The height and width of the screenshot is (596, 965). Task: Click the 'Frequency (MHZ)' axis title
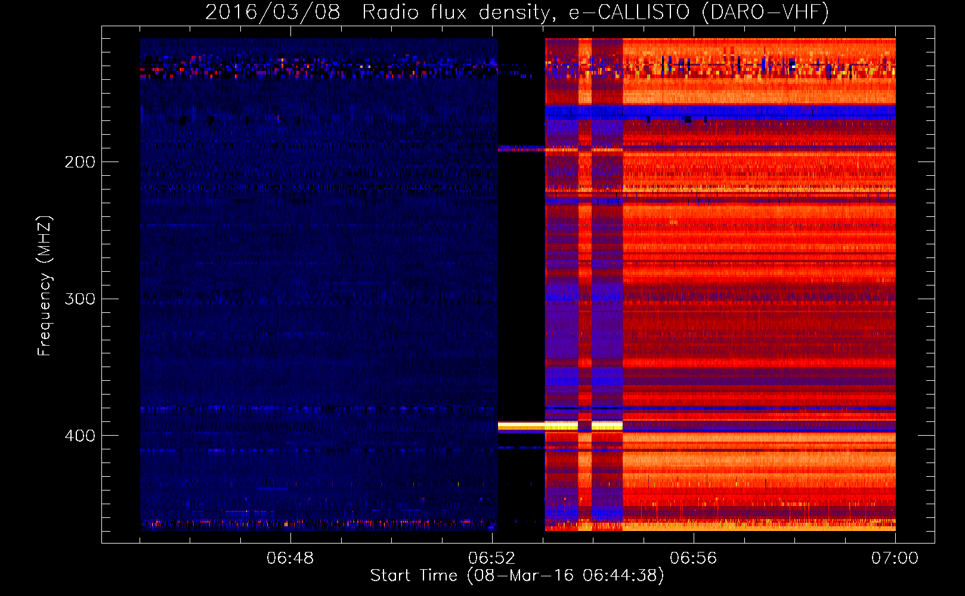[x=45, y=286]
